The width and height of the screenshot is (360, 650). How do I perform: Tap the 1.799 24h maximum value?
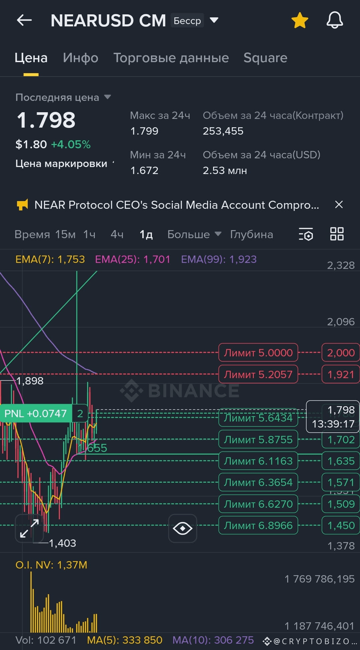pos(144,131)
